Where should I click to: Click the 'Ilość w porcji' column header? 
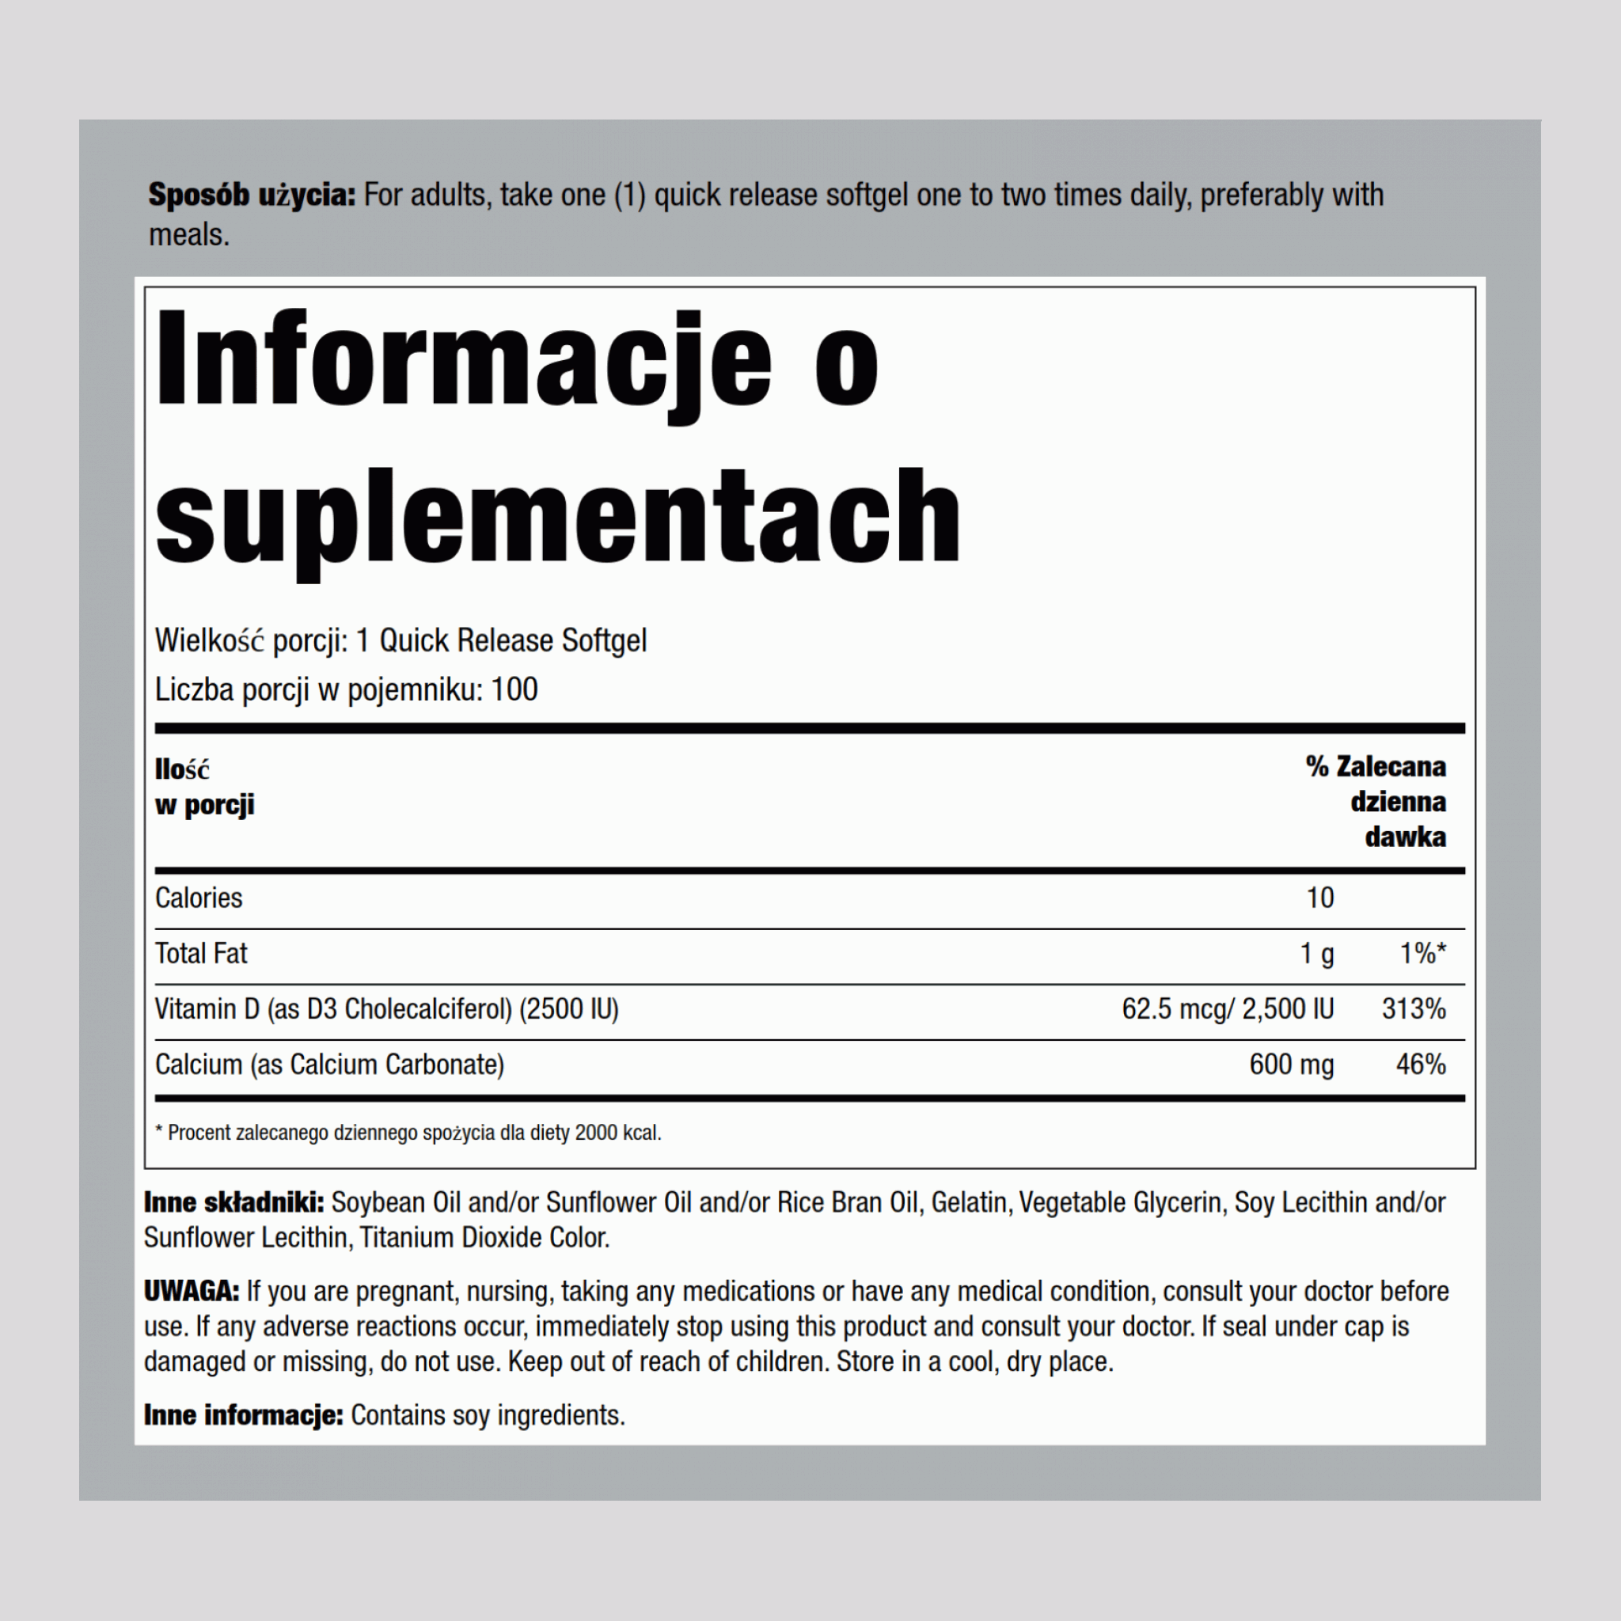click(x=205, y=787)
